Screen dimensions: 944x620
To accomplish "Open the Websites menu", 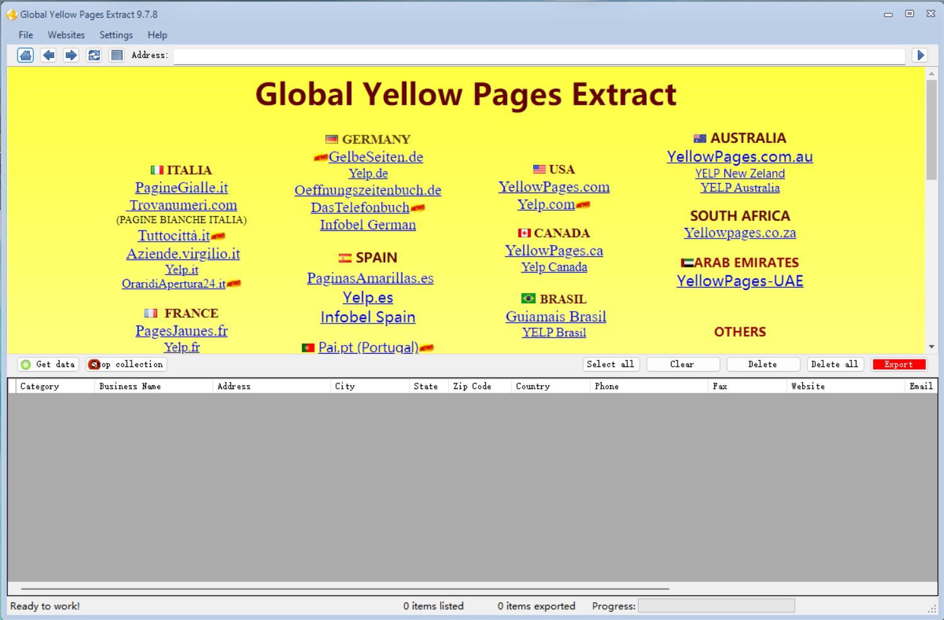I will [x=66, y=35].
